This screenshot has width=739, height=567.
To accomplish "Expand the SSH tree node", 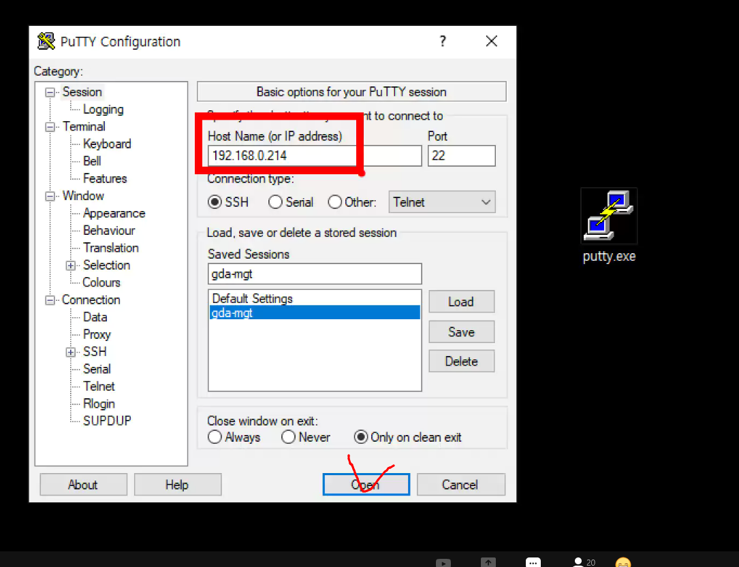I will tap(71, 353).
